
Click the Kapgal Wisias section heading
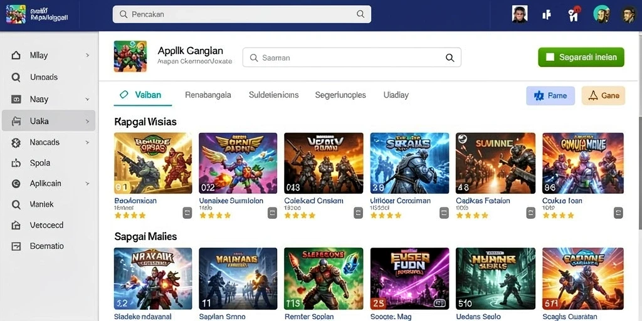[145, 122]
